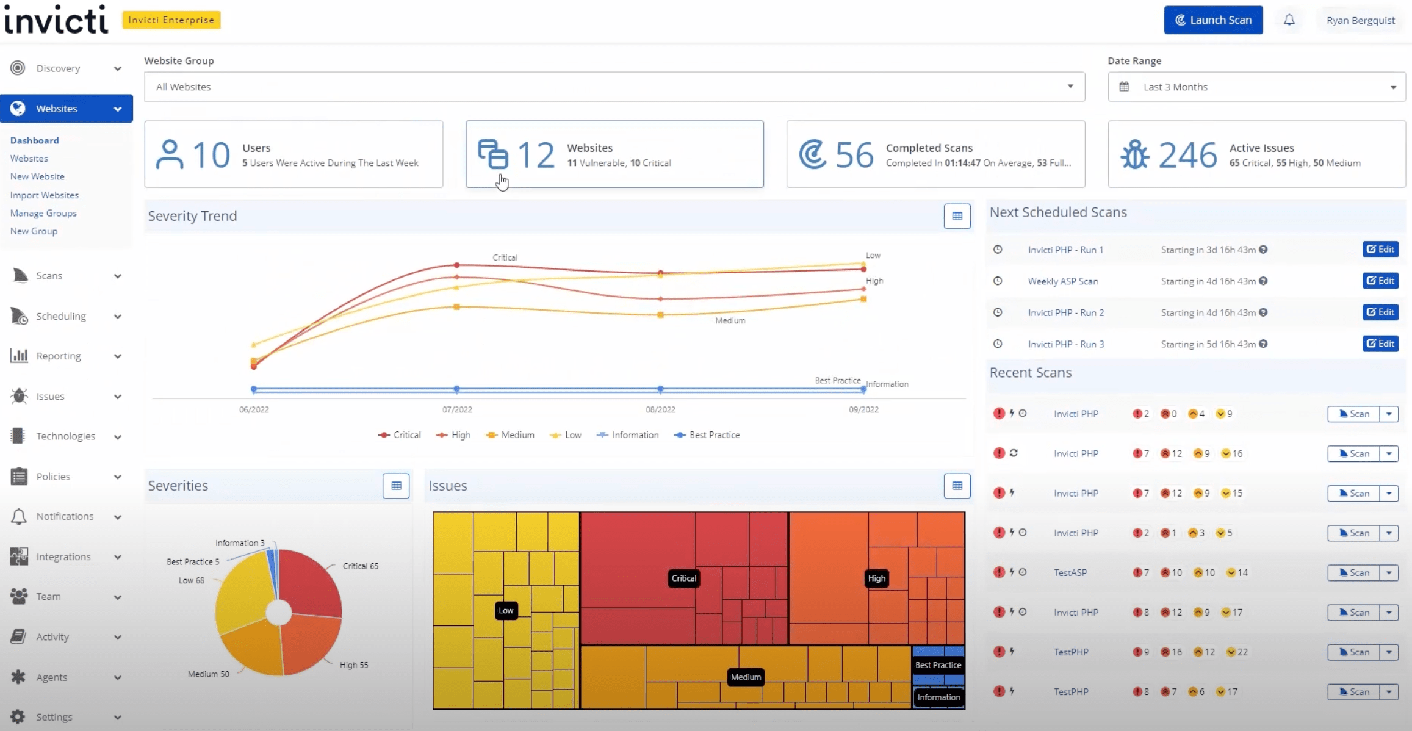1412x731 pixels.
Task: Toggle Critical series in chart legend
Action: point(400,435)
